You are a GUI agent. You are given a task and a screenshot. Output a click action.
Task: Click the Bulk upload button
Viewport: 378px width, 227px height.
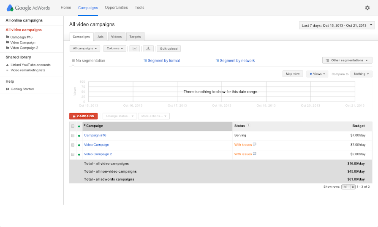tap(169, 49)
